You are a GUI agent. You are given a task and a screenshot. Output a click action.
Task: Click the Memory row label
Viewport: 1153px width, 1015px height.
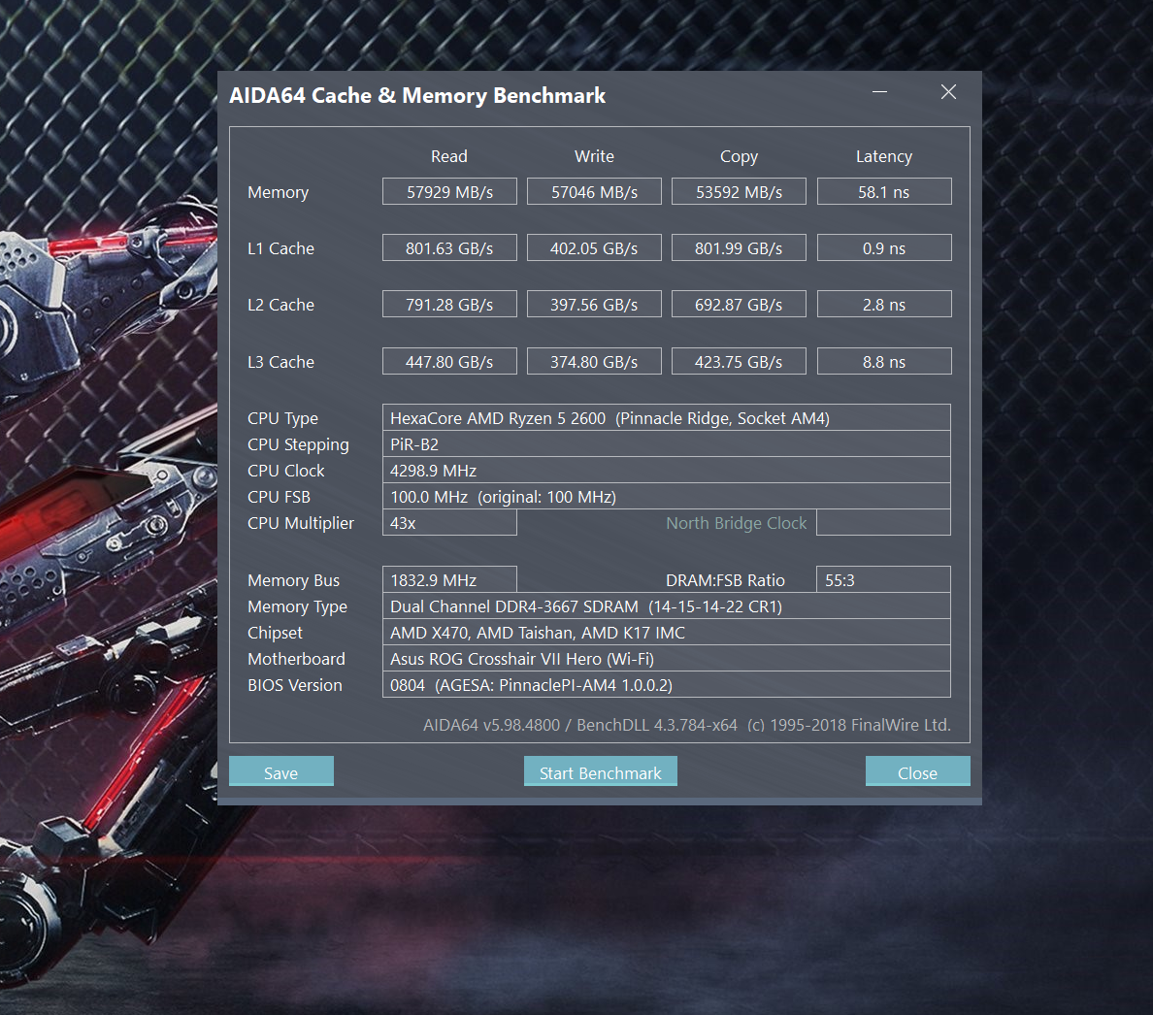pos(278,192)
